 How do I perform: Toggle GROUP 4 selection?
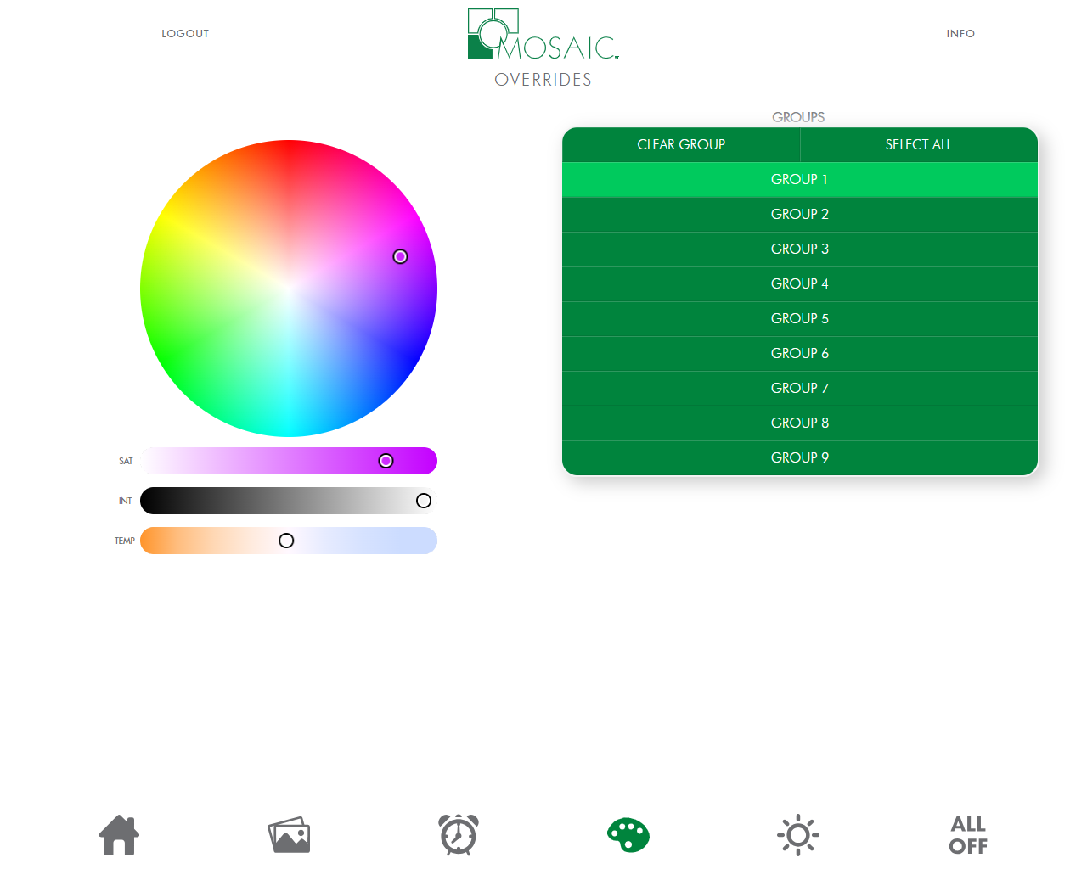(800, 283)
